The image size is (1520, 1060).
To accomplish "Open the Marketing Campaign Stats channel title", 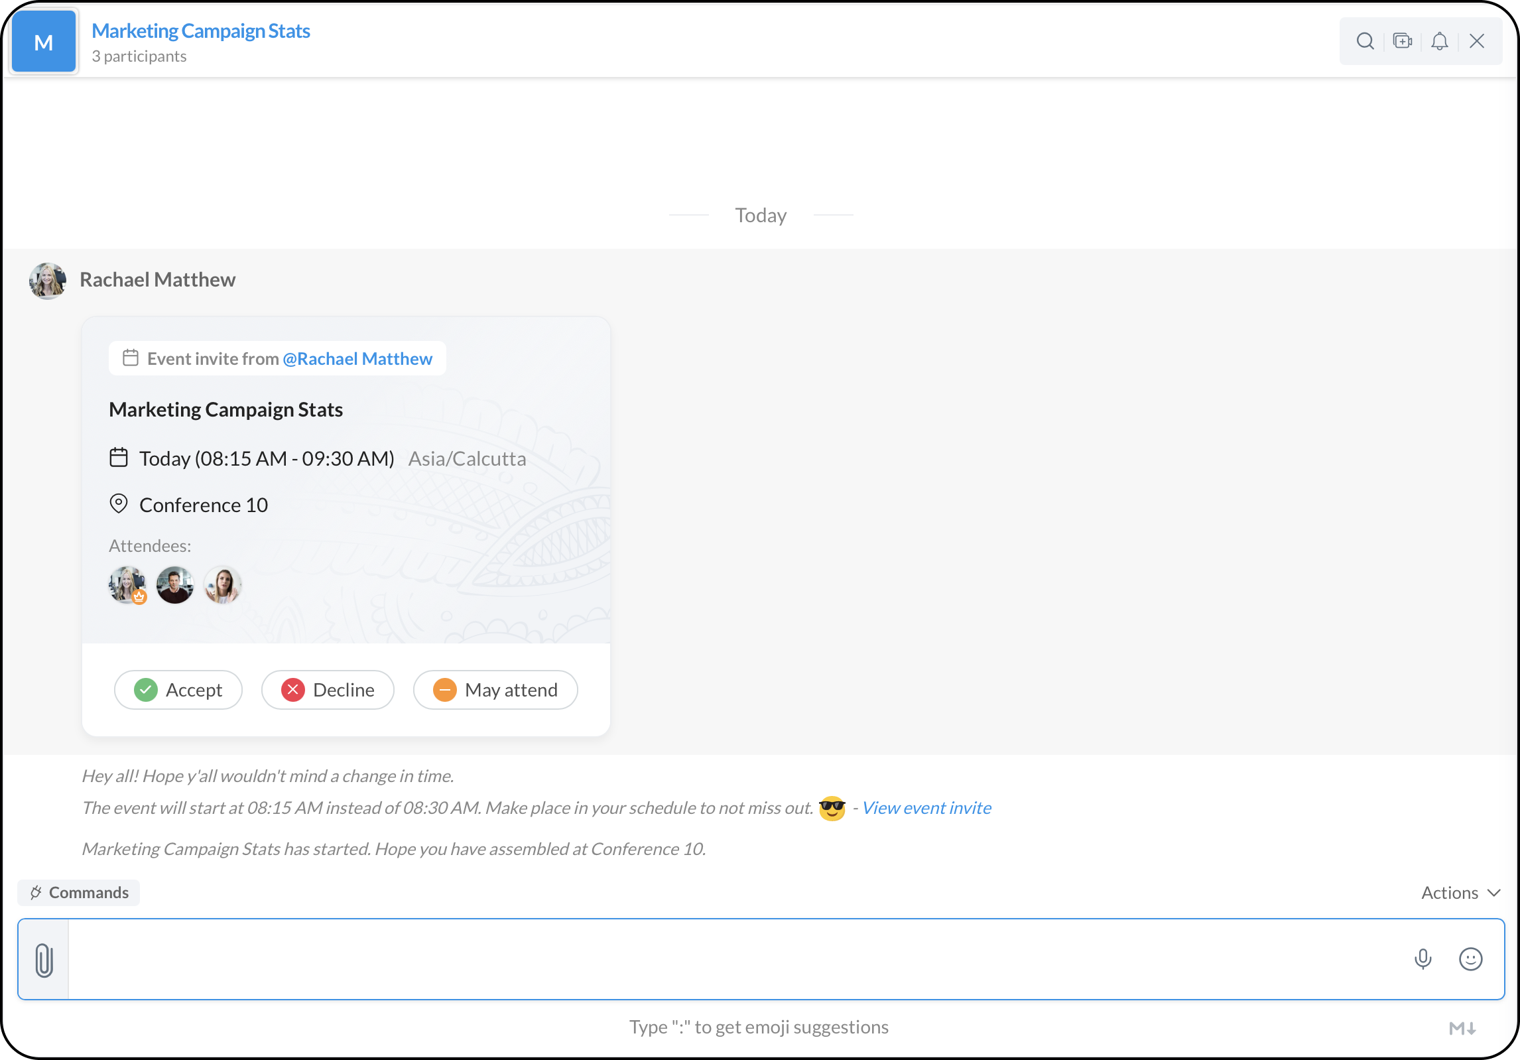I will tap(201, 31).
